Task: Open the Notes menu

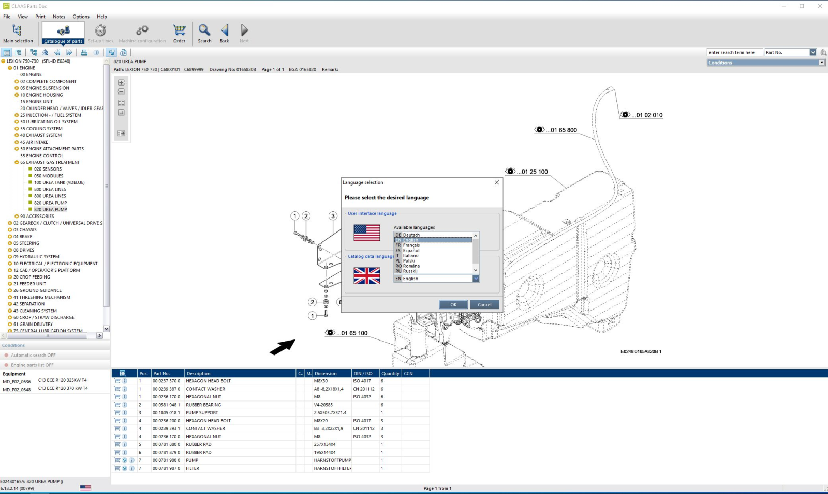Action: coord(59,17)
